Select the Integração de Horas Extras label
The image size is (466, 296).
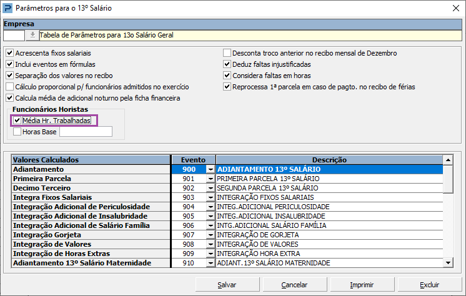(x=91, y=254)
